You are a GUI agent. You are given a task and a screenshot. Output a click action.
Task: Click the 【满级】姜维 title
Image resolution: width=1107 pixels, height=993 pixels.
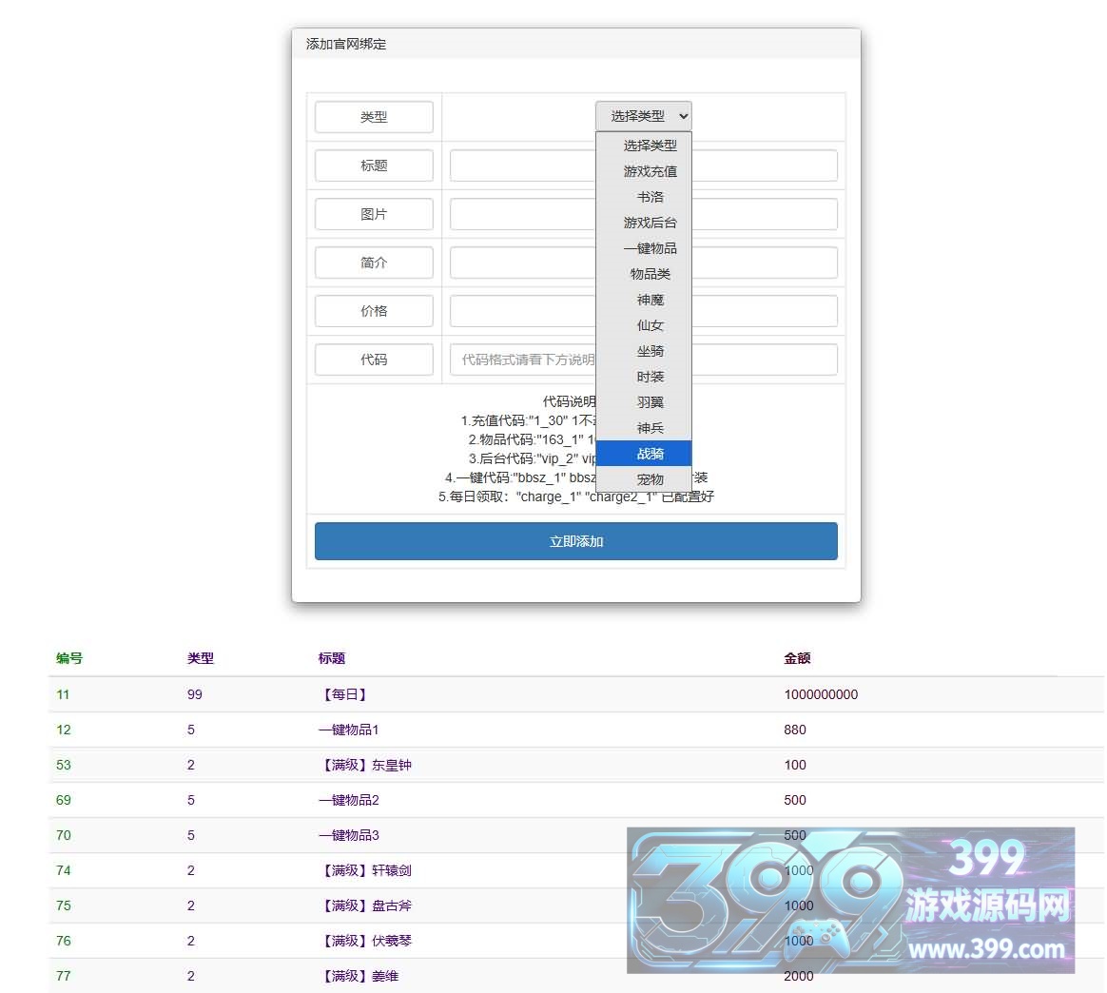tap(359, 976)
